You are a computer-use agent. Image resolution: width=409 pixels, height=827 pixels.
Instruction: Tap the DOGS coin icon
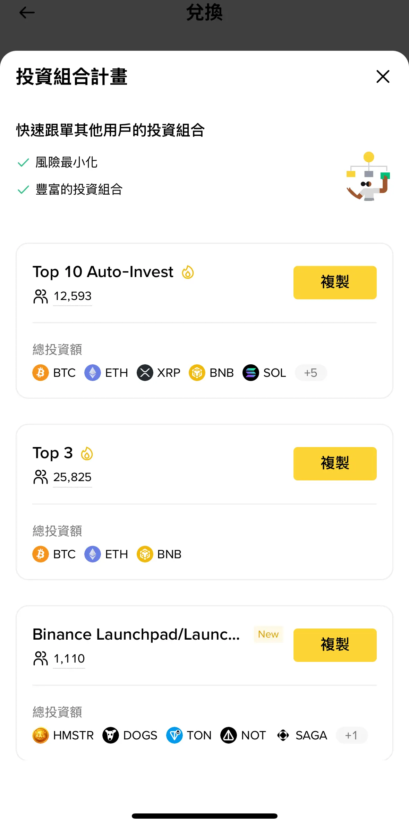111,735
